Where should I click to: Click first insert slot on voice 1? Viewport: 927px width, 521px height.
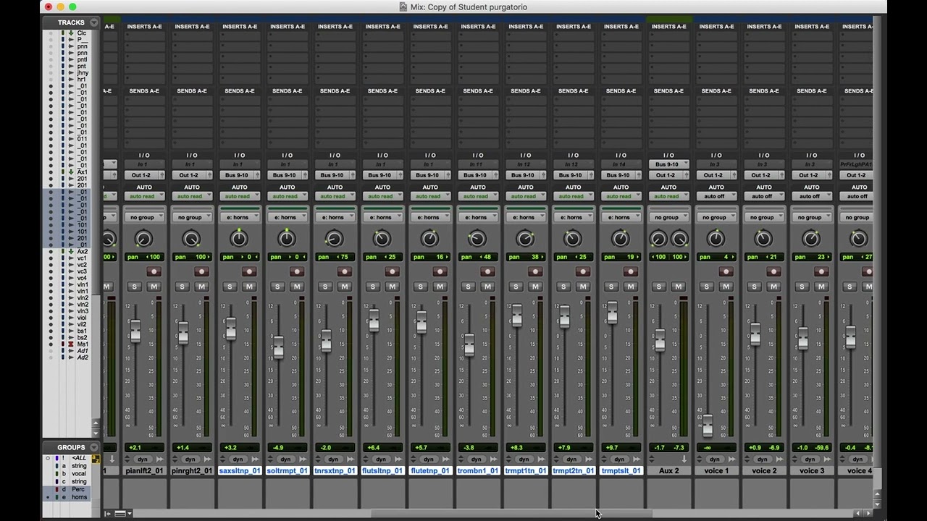pos(716,36)
